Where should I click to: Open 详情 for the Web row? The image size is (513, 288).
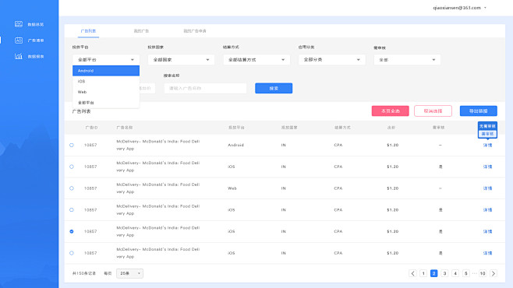point(487,188)
